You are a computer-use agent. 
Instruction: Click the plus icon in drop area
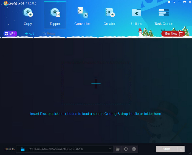(96, 83)
